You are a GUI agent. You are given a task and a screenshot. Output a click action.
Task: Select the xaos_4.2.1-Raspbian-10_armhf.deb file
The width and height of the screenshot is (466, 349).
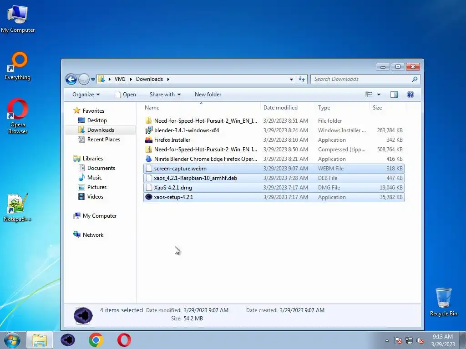pyautogui.click(x=274, y=178)
